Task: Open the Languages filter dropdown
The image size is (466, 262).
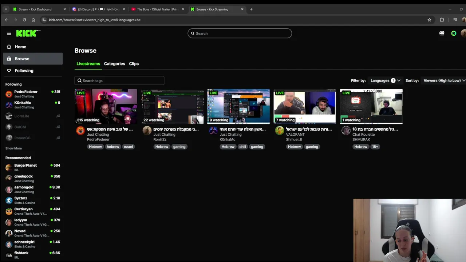Action: tap(385, 80)
